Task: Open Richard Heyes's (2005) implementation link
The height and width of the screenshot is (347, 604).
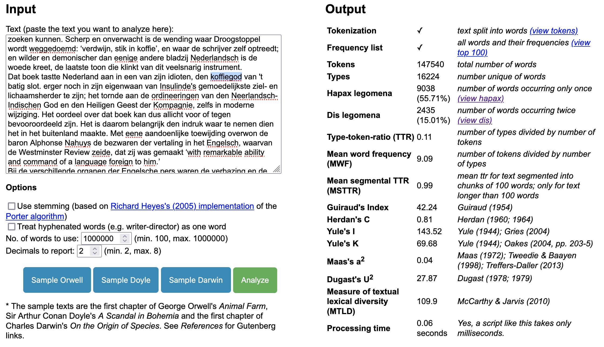Action: pos(182,206)
